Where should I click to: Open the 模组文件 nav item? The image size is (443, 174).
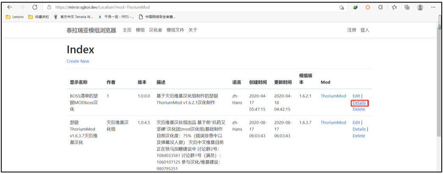(x=175, y=30)
